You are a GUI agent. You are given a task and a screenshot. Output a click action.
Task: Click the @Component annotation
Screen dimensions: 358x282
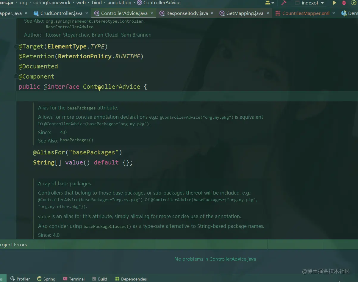click(37, 76)
